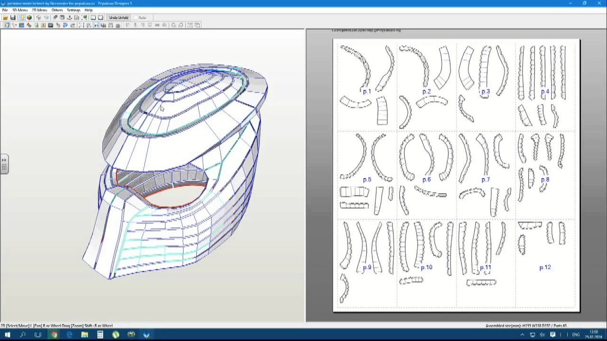This screenshot has height=341, width=607.
Task: Expand the side panel handle on the left edge
Action: coord(4,164)
